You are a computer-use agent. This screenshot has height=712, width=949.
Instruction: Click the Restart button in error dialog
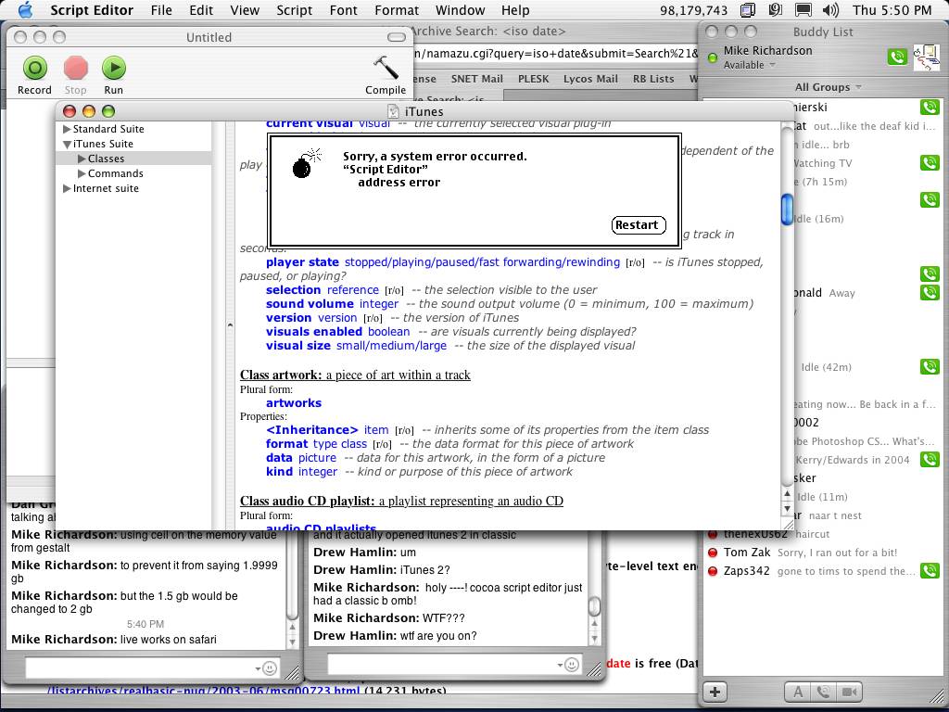(639, 224)
